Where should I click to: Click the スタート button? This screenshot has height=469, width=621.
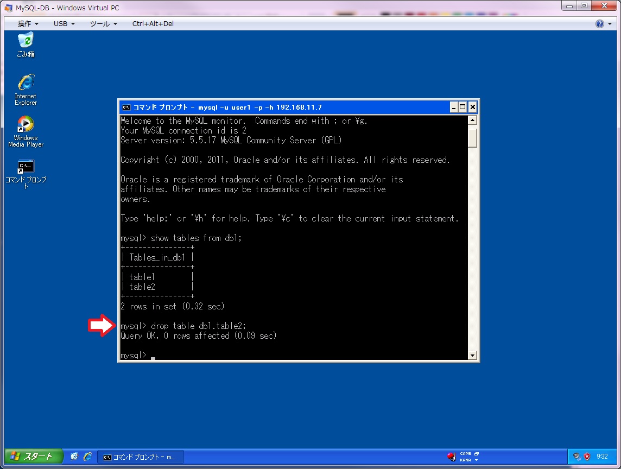[x=34, y=457]
